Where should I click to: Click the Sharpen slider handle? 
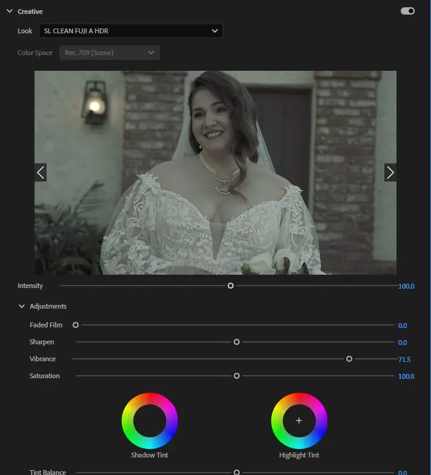(x=237, y=342)
